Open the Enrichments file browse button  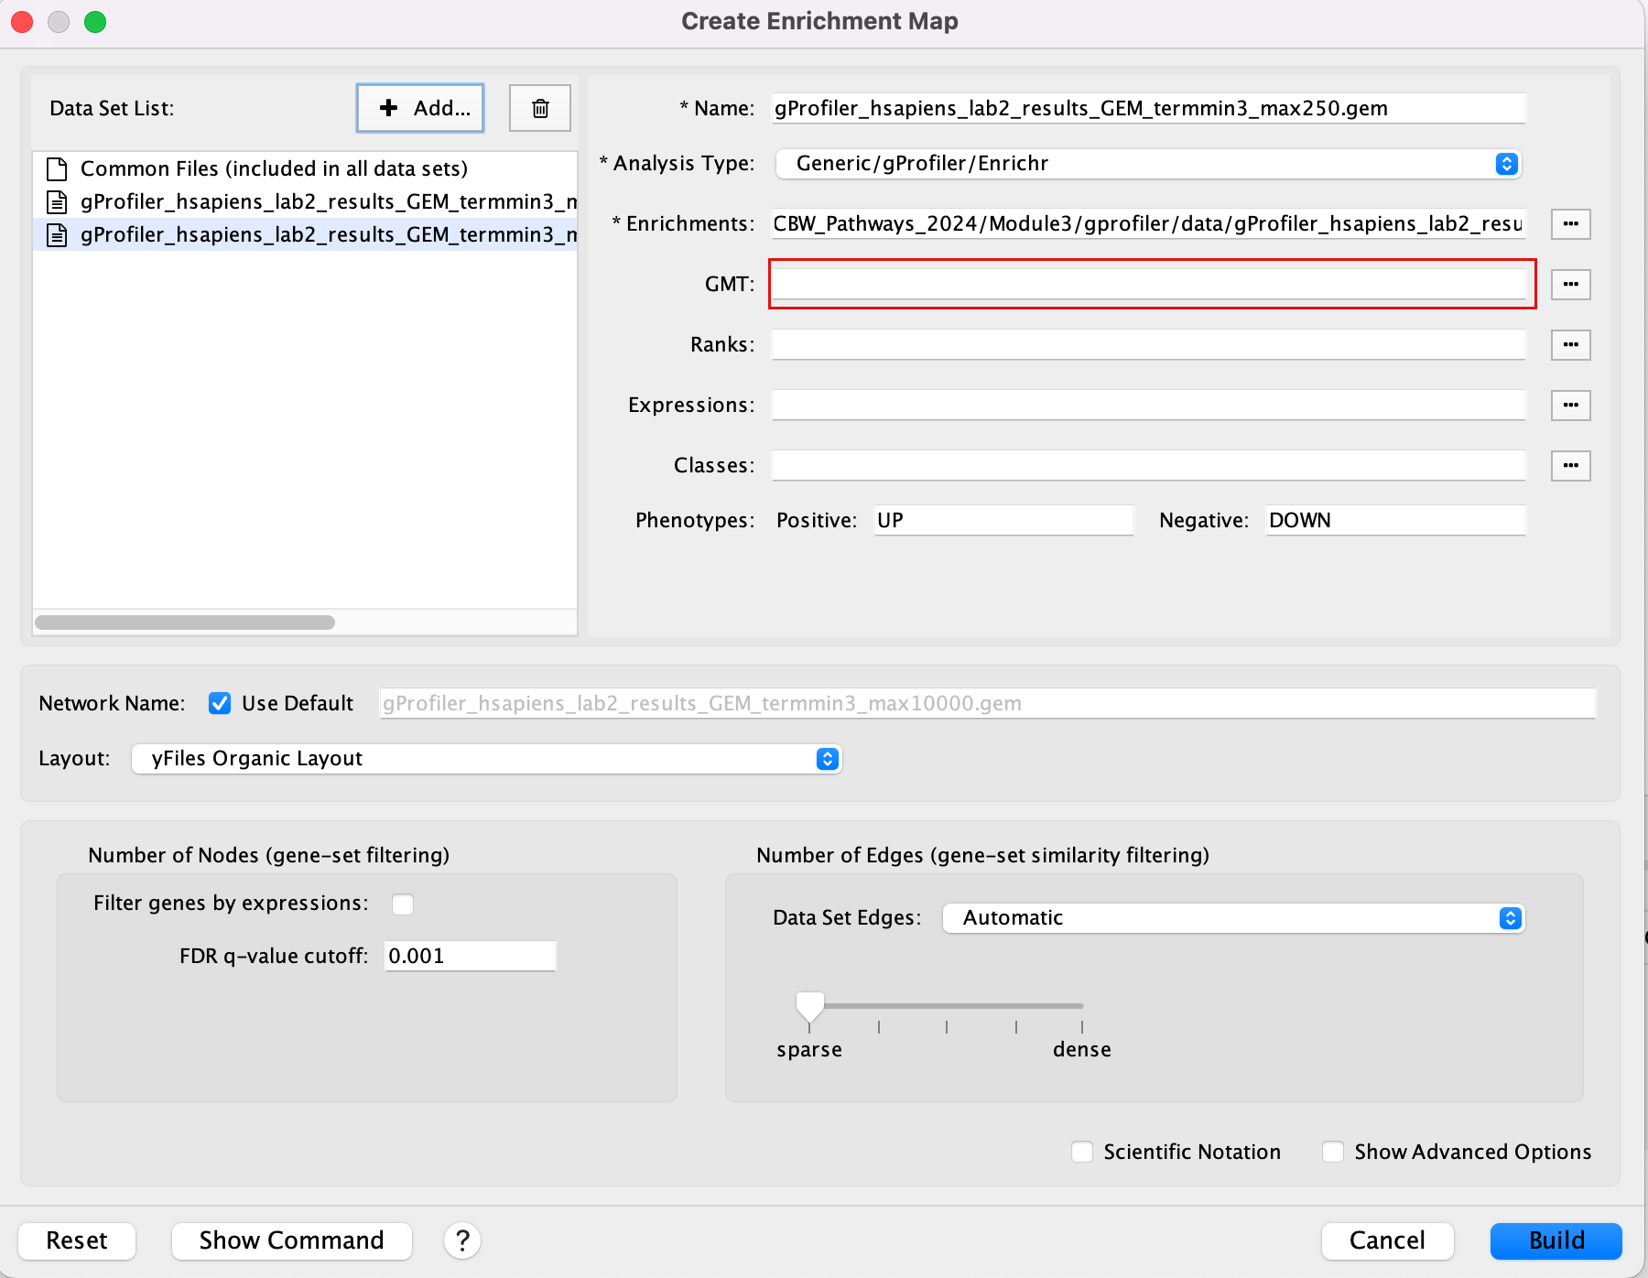click(x=1570, y=224)
